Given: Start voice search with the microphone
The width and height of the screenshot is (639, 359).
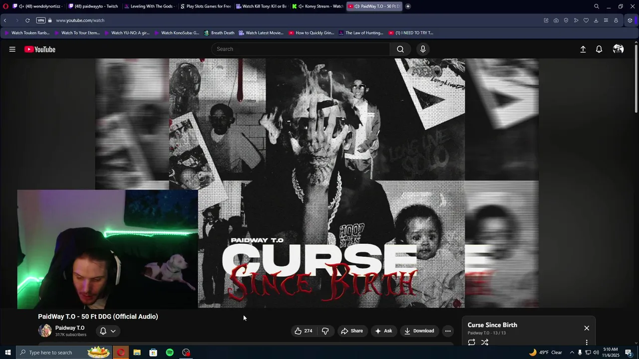Looking at the screenshot, I should 423,49.
